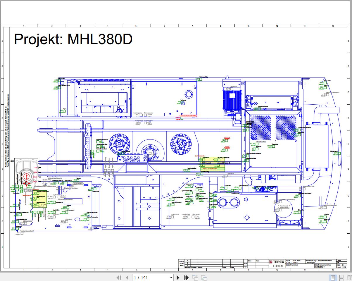Advance to the next page
The height and width of the screenshot is (281, 352).
[178, 277]
